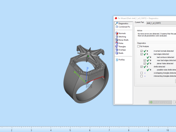
Task: Select the Stitching fix icon
Action: [117, 37]
